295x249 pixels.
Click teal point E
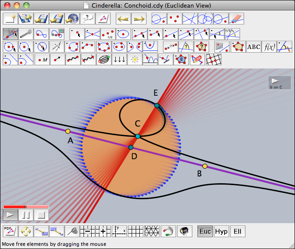[x=157, y=105]
